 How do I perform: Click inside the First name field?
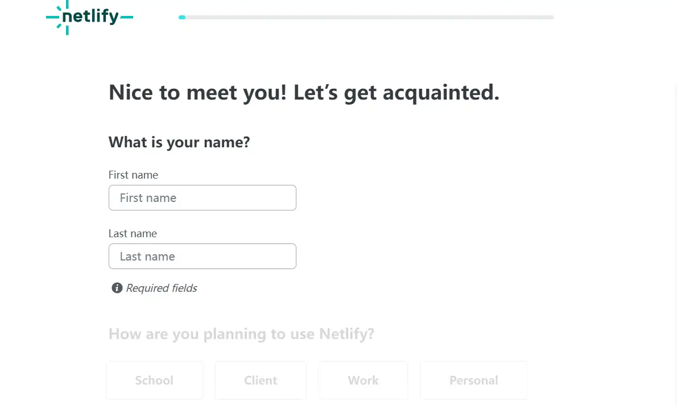(202, 197)
